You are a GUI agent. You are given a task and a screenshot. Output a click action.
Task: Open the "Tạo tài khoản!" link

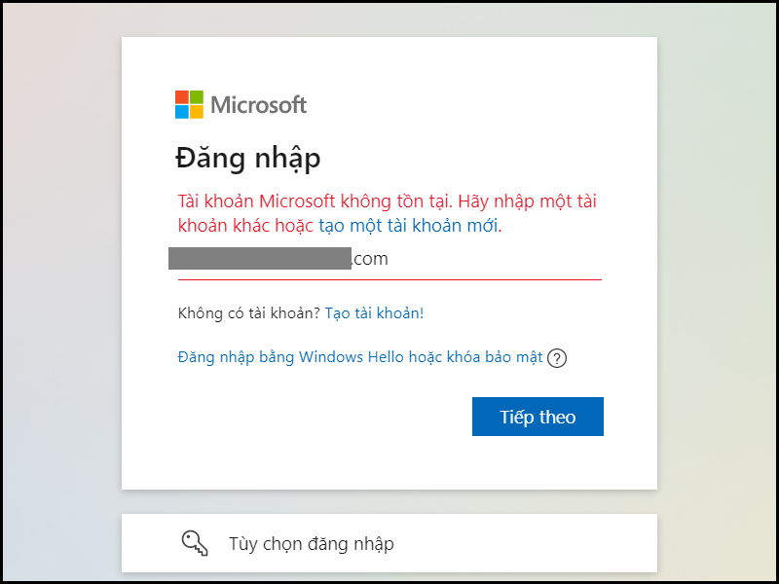tap(374, 312)
